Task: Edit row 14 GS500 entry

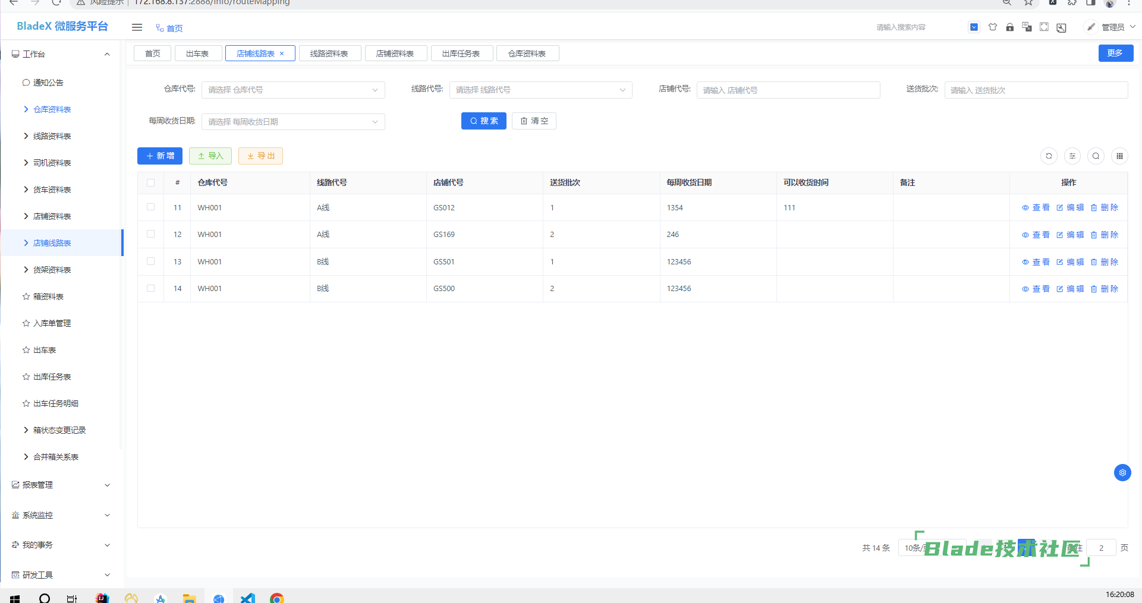Action: click(x=1070, y=289)
